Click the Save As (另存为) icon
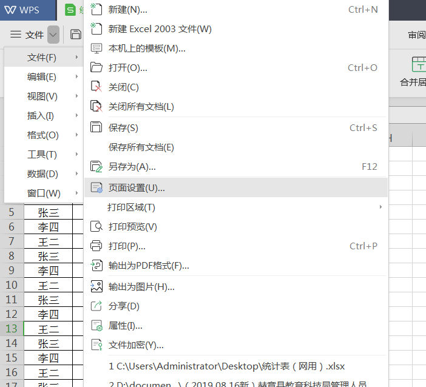Viewport: 426px width, 387px height. click(x=96, y=166)
